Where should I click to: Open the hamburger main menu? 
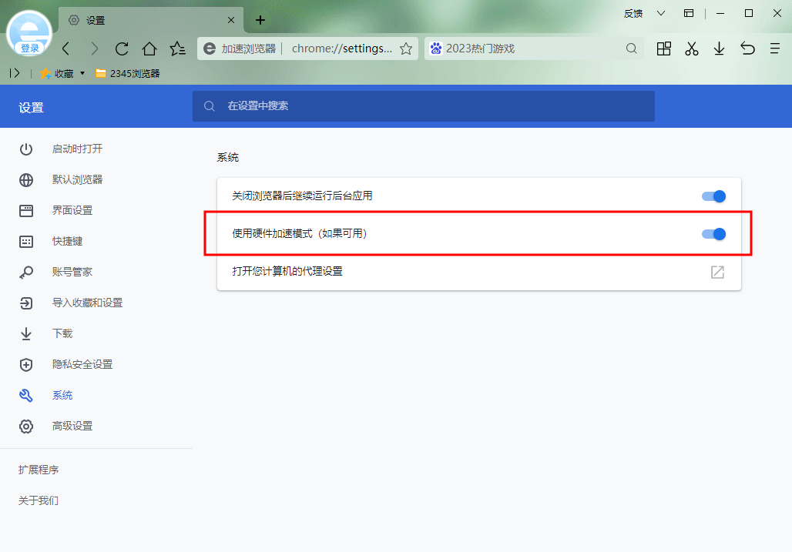pos(775,49)
